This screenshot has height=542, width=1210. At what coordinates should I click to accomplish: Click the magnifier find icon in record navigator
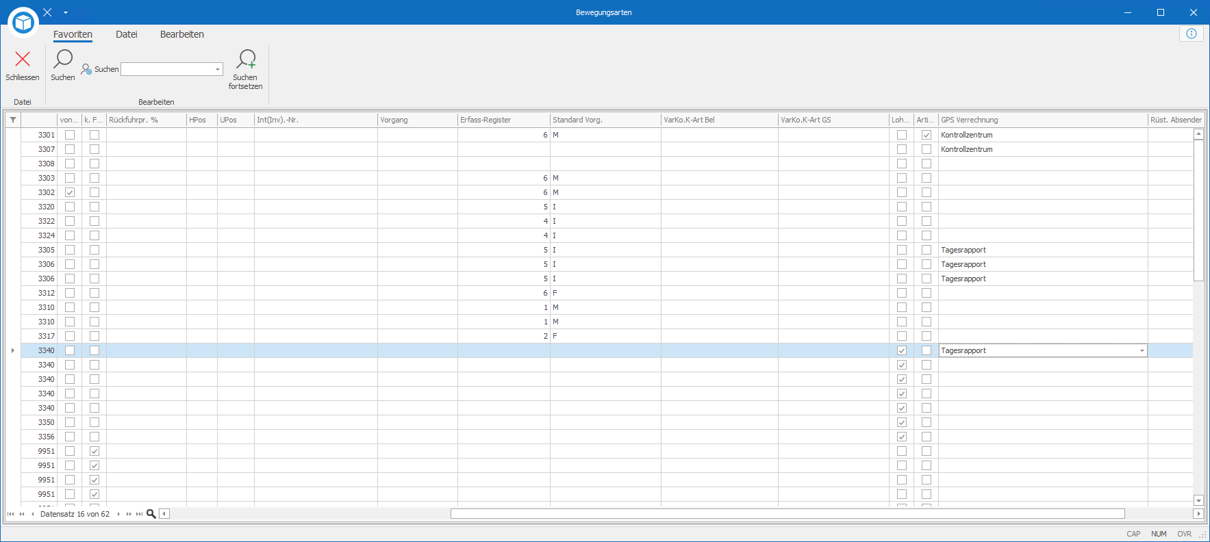pyautogui.click(x=151, y=514)
